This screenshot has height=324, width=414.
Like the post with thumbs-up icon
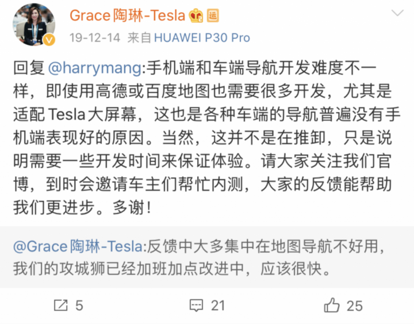[x=332, y=304]
